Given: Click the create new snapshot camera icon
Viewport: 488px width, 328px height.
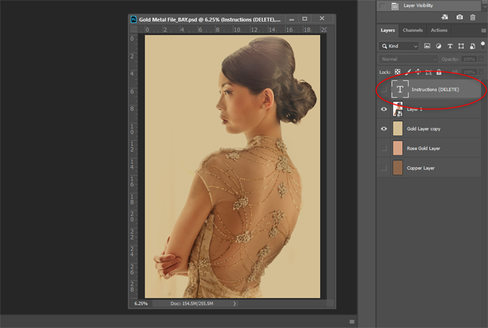Looking at the screenshot, I should (x=459, y=17).
